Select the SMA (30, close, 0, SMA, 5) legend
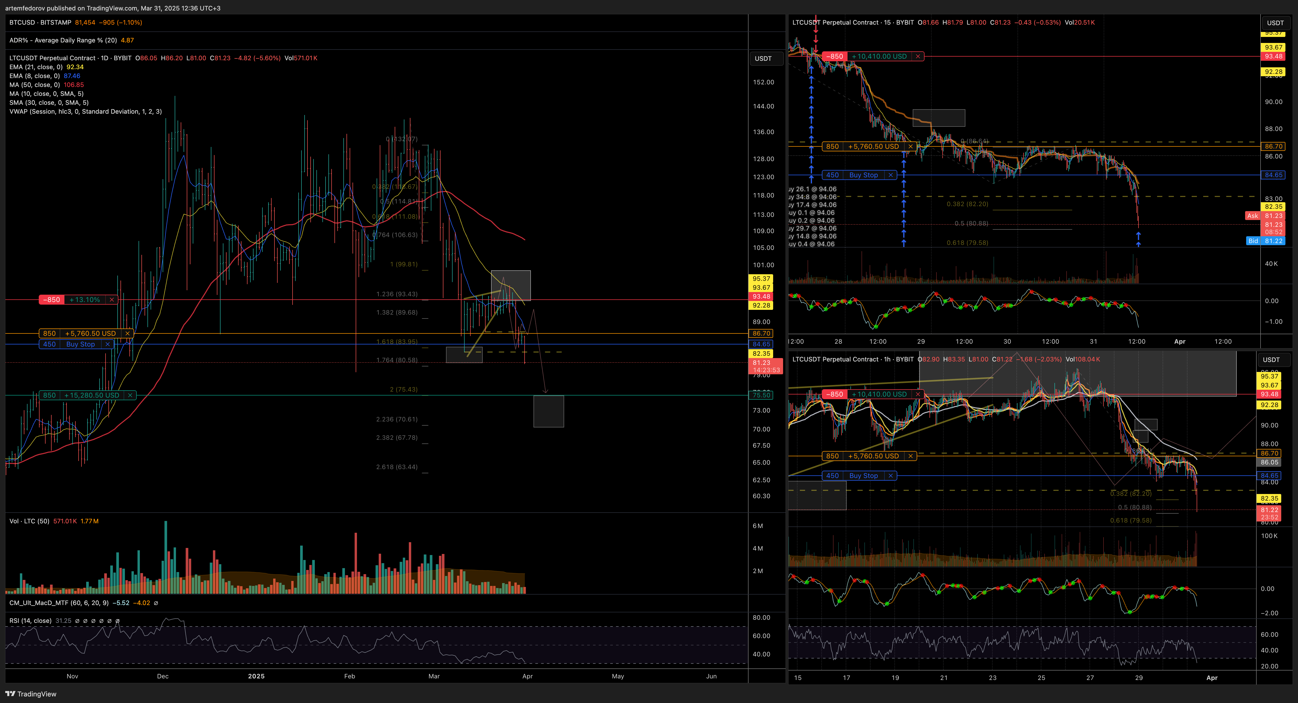The height and width of the screenshot is (703, 1298). [49, 103]
